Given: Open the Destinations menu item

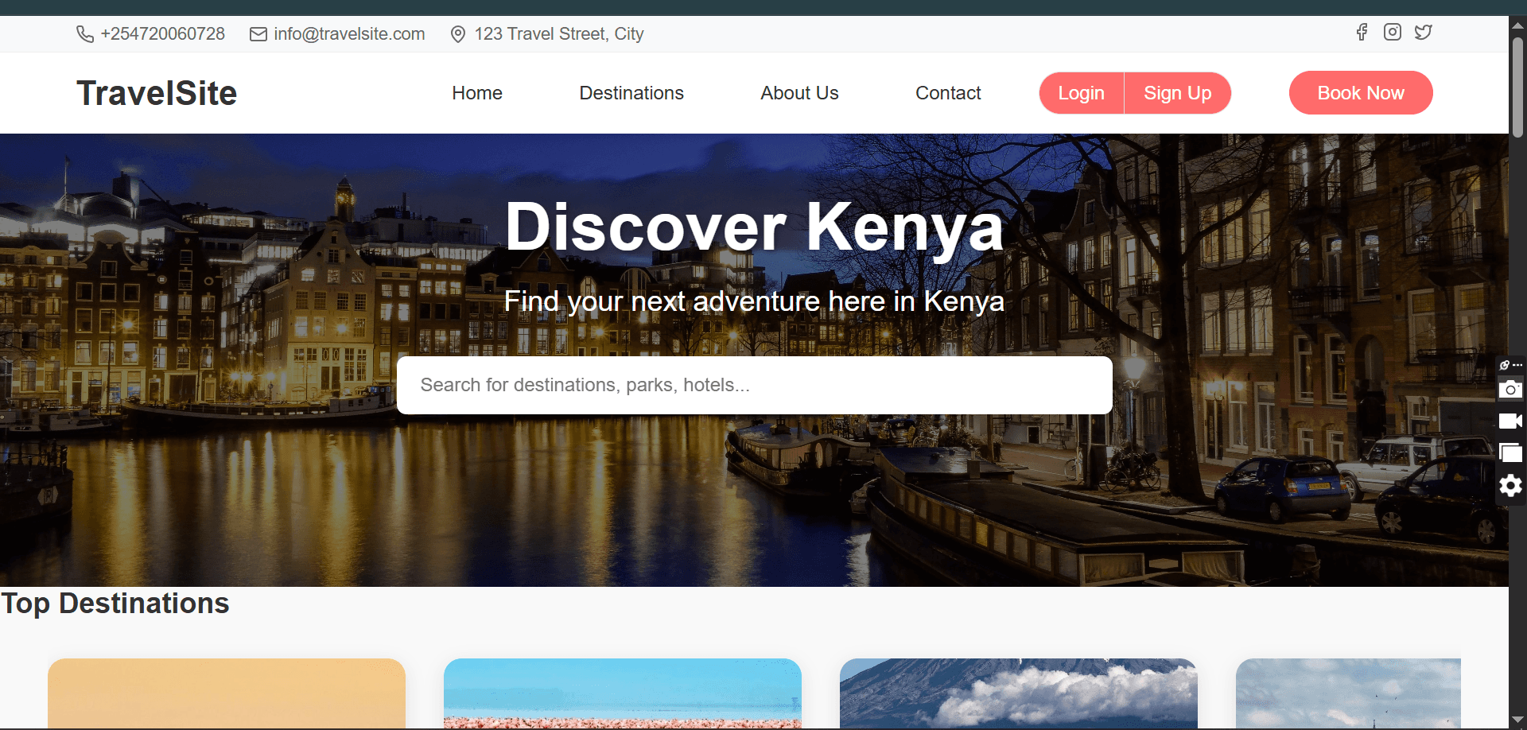Looking at the screenshot, I should point(631,93).
